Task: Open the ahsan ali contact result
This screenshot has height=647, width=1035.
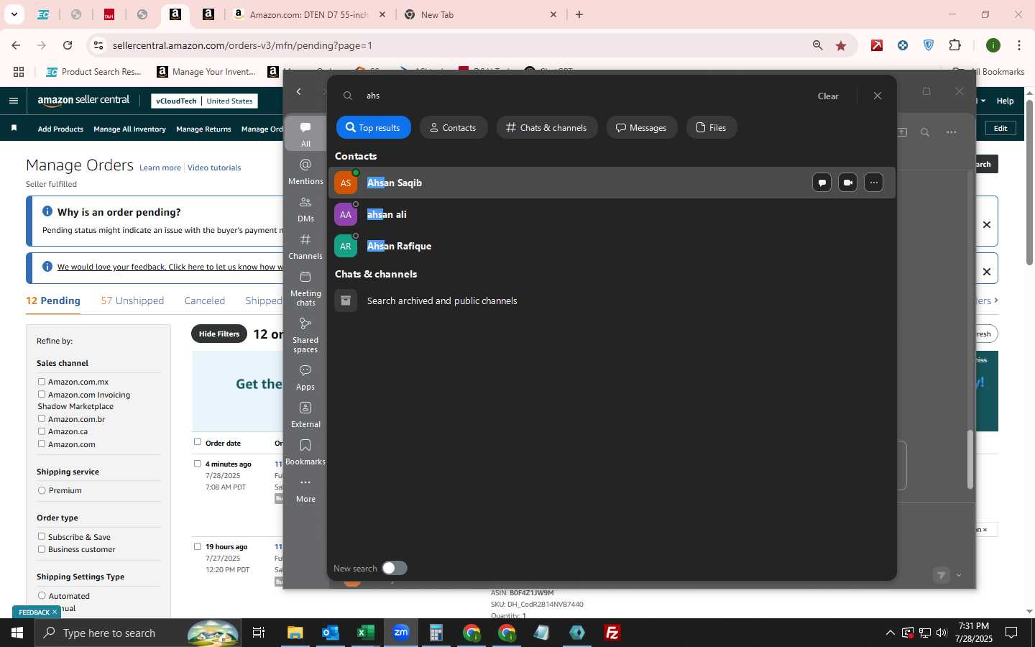Action: point(612,214)
